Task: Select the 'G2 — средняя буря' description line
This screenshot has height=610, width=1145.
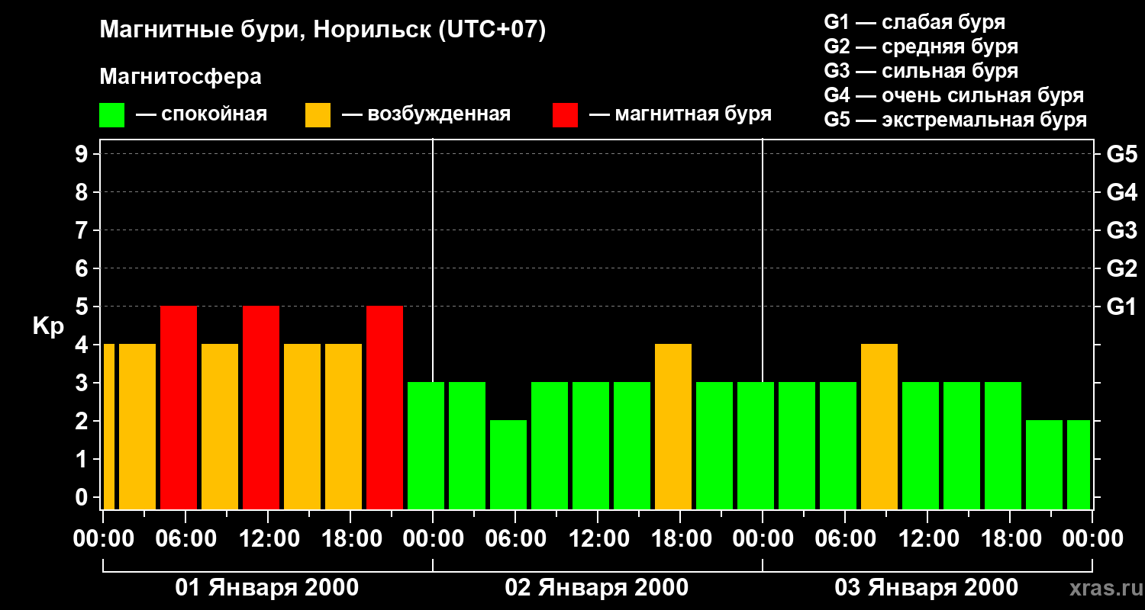Action: coord(921,47)
